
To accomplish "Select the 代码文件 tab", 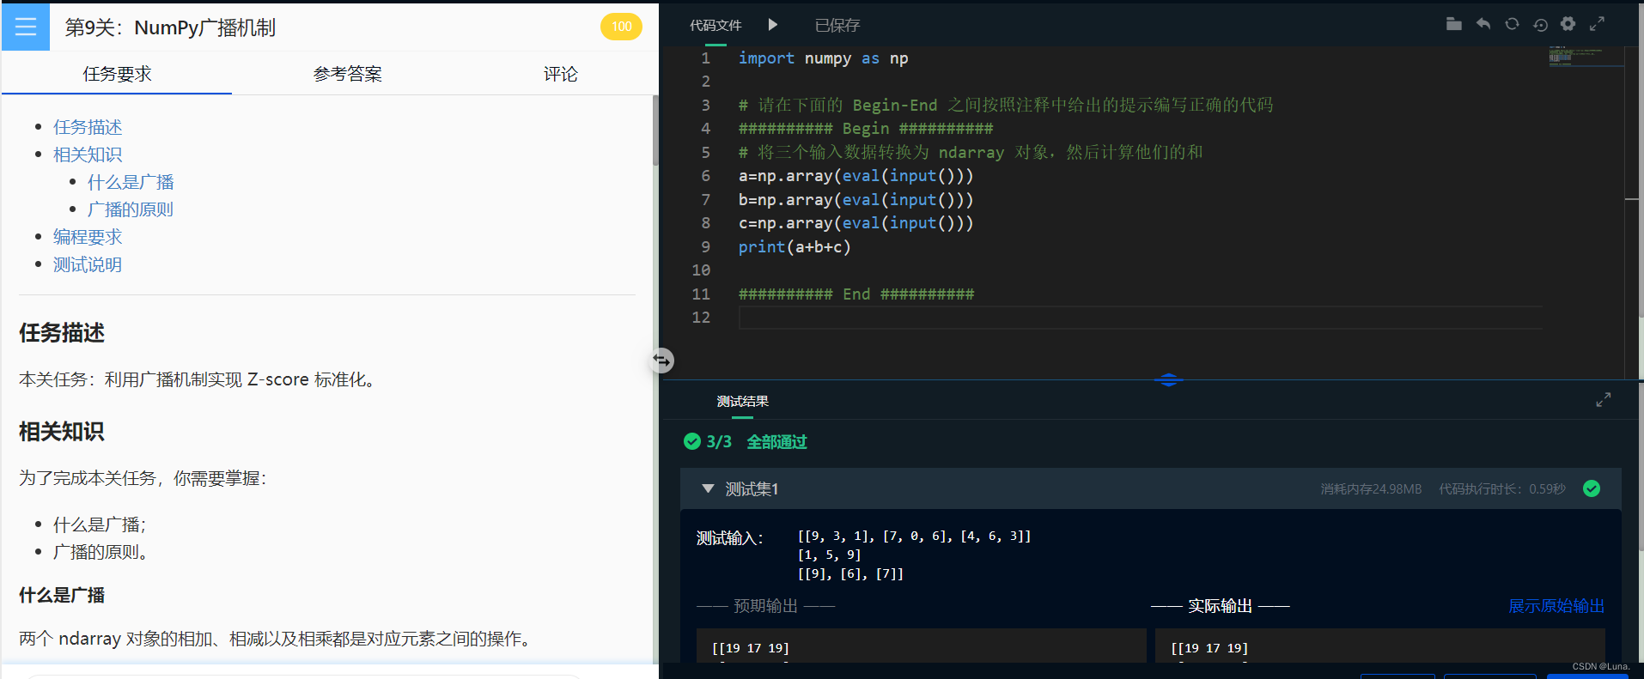I will click(x=715, y=26).
